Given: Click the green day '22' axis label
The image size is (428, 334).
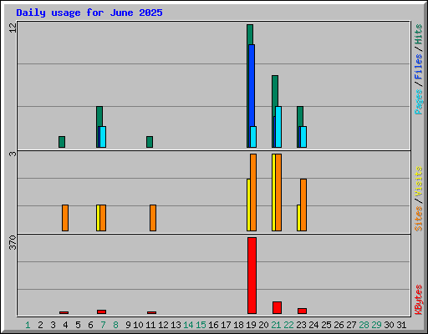Looking at the screenshot, I should point(288,325).
